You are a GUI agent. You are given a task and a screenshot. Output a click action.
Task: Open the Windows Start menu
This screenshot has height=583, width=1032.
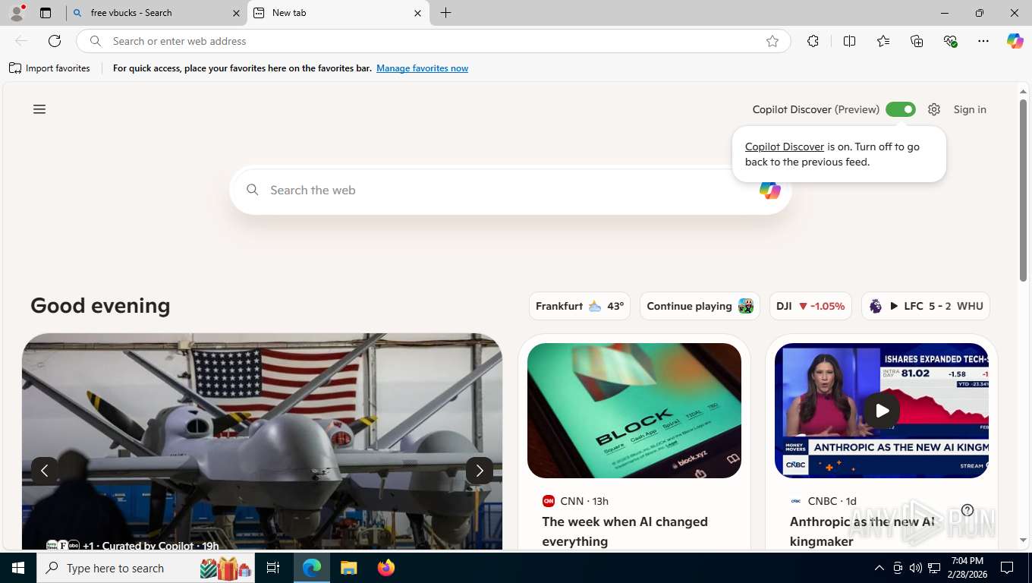pos(18,568)
